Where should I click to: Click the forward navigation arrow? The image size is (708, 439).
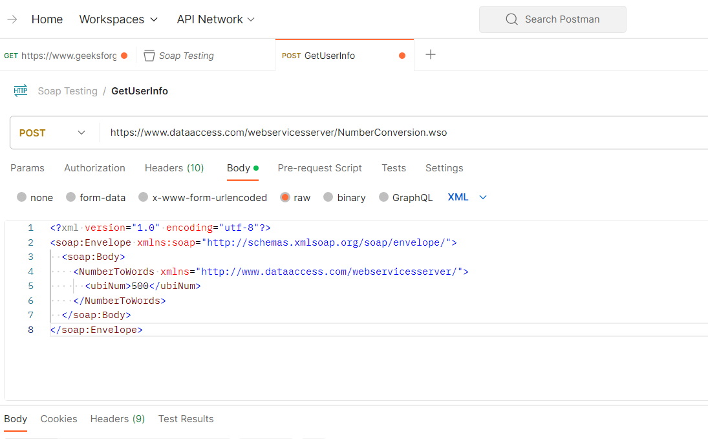coord(12,19)
